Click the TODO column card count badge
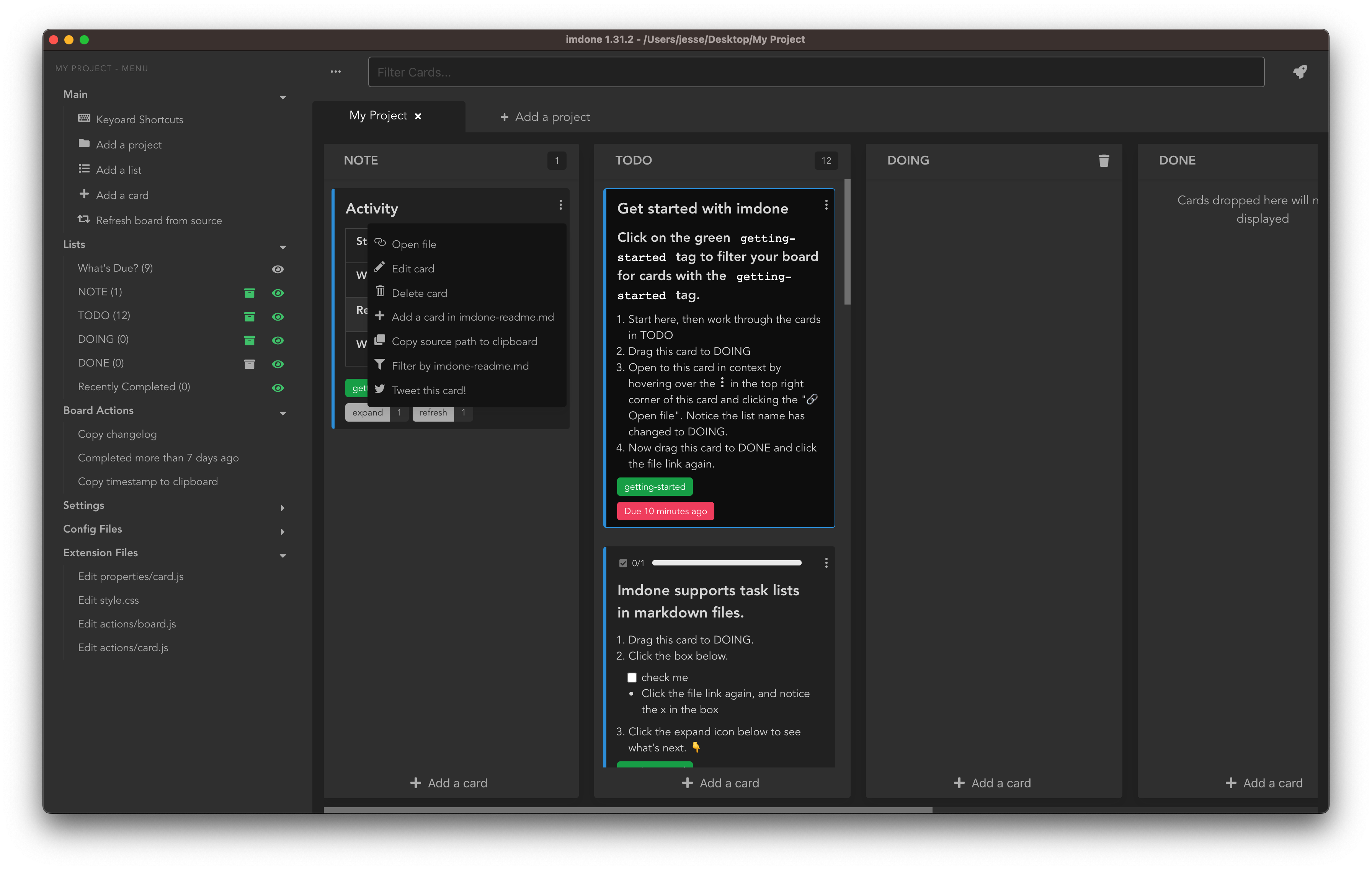This screenshot has width=1372, height=870. click(x=826, y=161)
